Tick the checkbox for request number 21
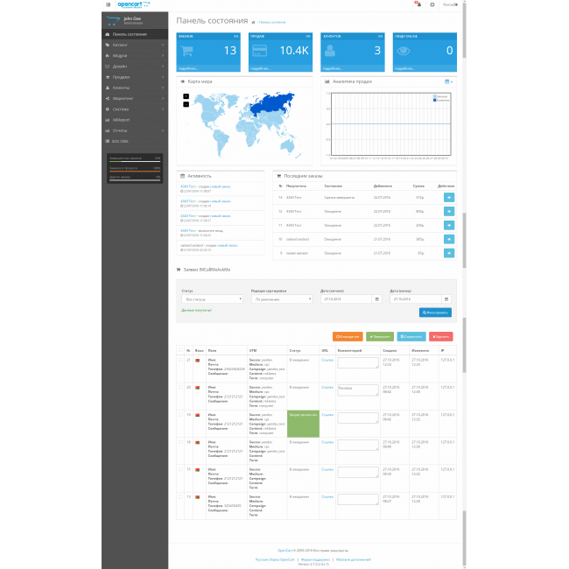 click(181, 360)
